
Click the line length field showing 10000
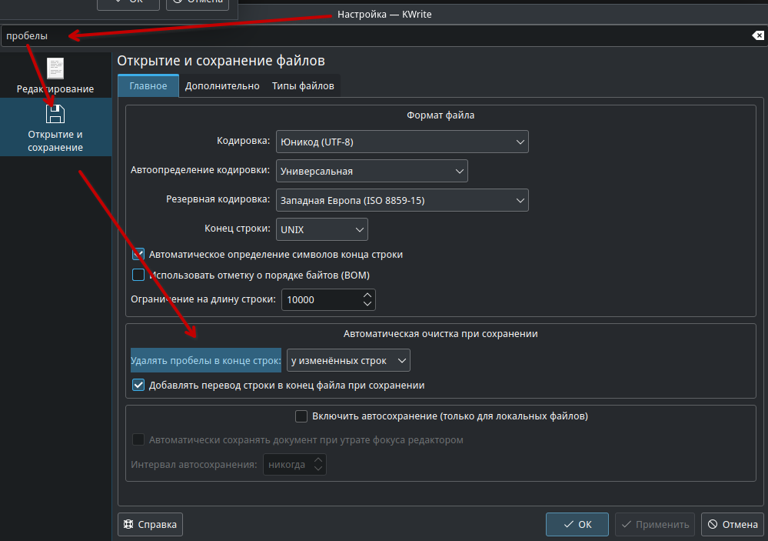pyautogui.click(x=322, y=299)
